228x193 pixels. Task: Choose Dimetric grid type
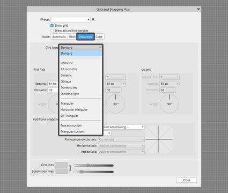[x=80, y=76]
